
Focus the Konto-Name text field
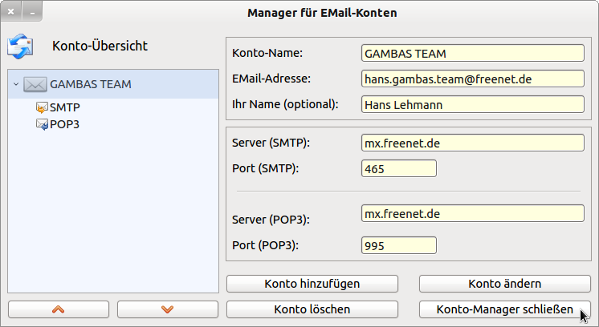pyautogui.click(x=472, y=54)
